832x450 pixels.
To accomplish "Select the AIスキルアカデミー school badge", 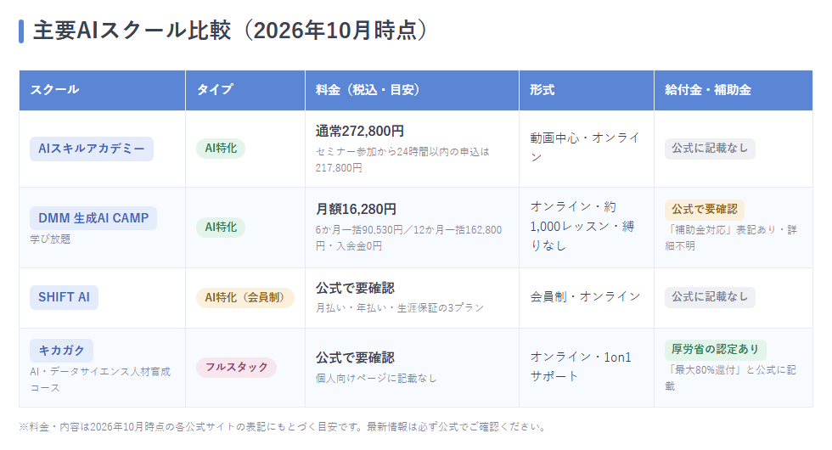I will [92, 149].
